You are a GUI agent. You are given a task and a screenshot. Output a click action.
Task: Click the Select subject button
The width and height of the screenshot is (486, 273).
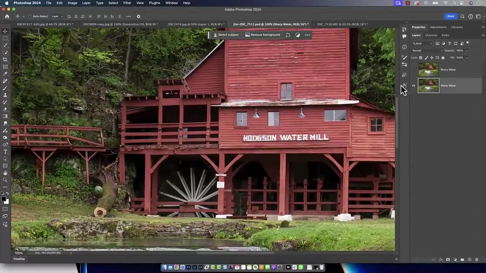[226, 35]
